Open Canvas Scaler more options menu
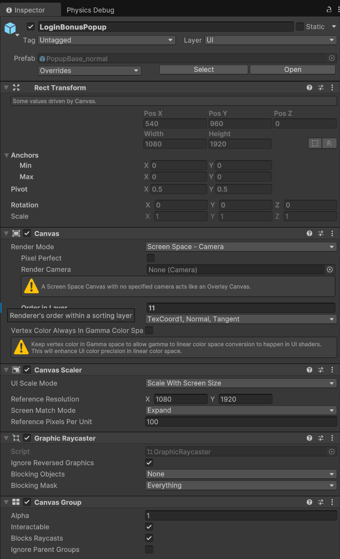The height and width of the screenshot is (559, 340). [x=332, y=370]
